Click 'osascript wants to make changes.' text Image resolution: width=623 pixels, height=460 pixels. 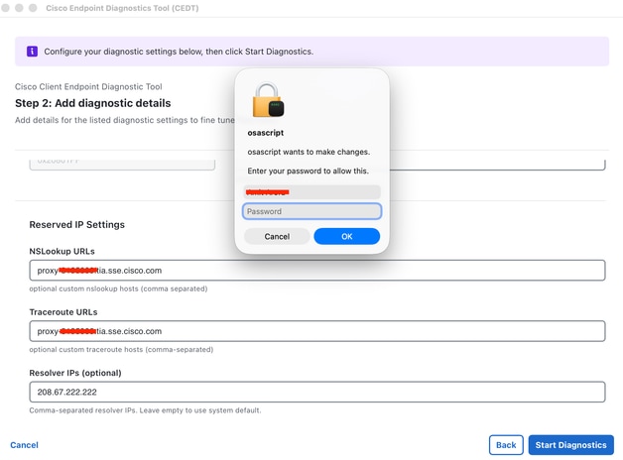tap(309, 152)
